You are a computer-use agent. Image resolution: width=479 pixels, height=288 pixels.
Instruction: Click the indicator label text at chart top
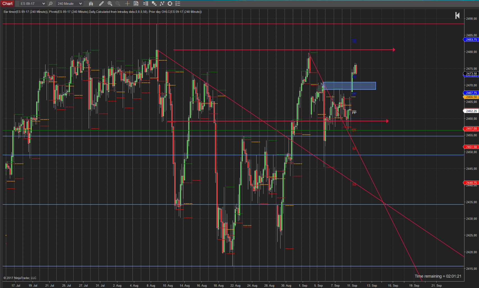coord(102,12)
